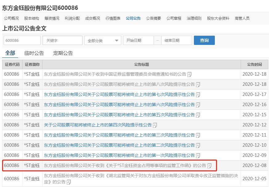Open PDF icon for 第二次风险提示性公告
Viewport: 269px width, 187px height.
(198, 145)
